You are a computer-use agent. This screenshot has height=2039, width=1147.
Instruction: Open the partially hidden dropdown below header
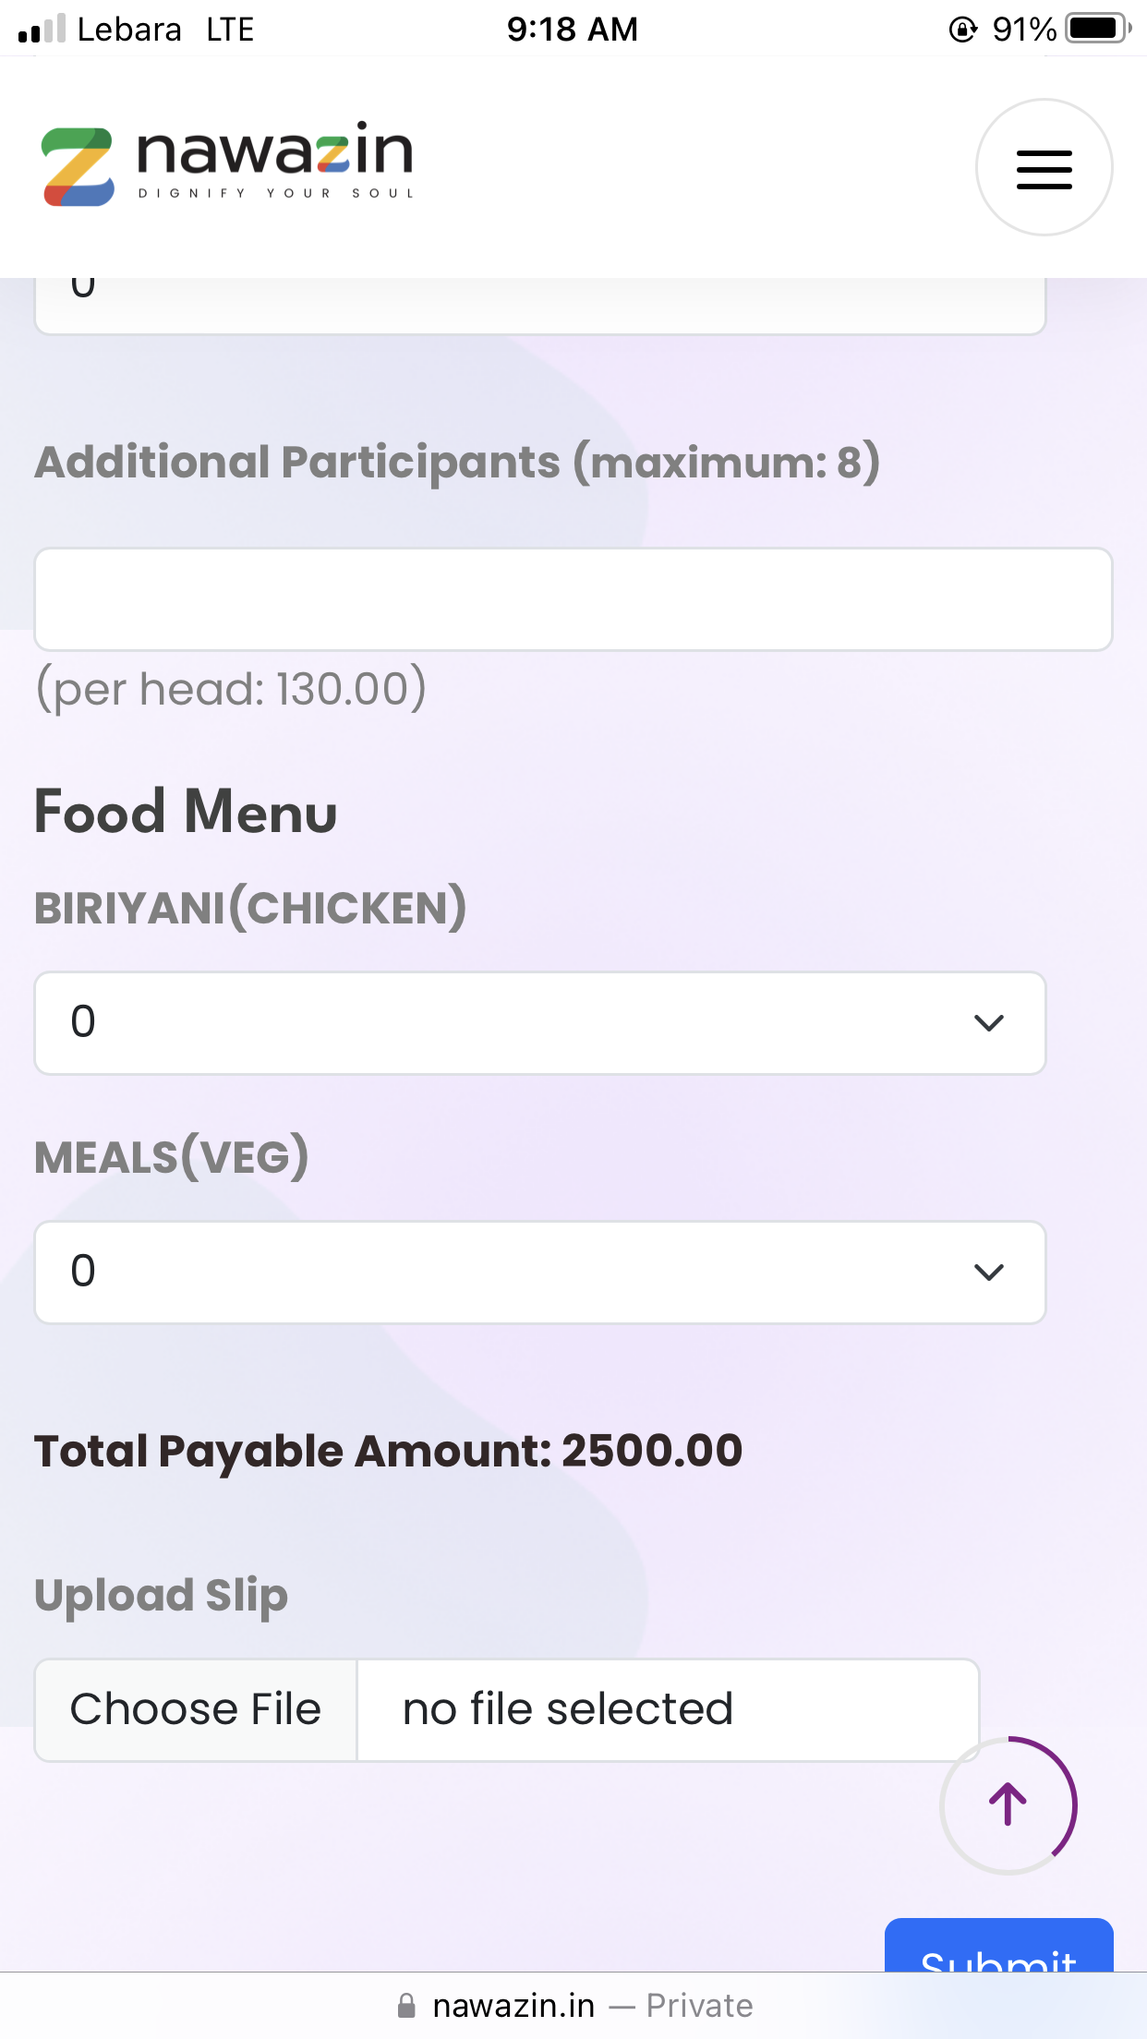coord(539,305)
